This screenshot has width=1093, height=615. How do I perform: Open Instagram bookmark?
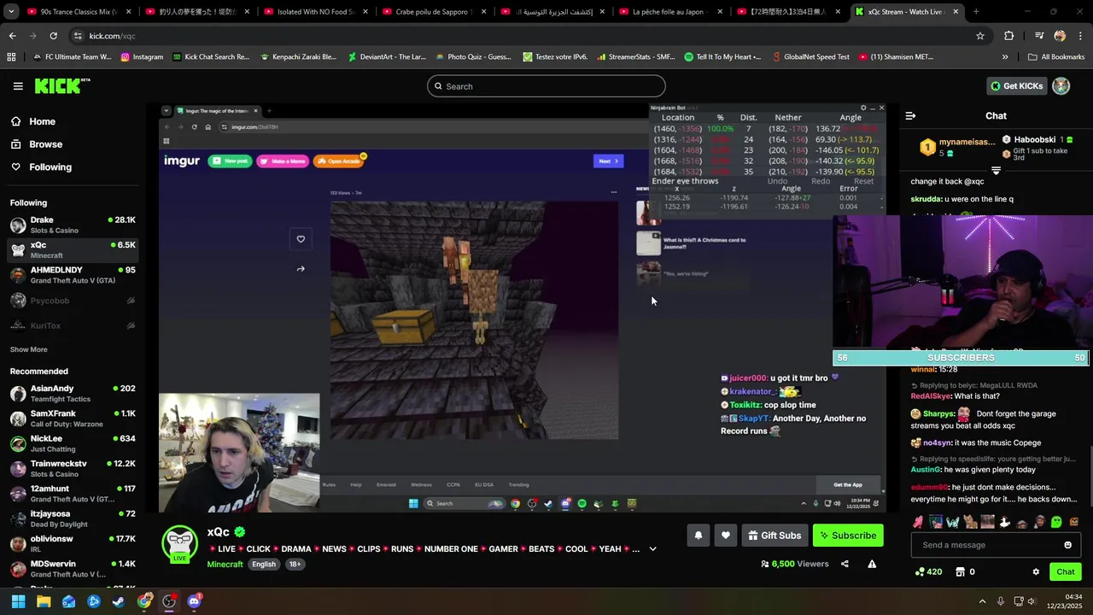142,57
